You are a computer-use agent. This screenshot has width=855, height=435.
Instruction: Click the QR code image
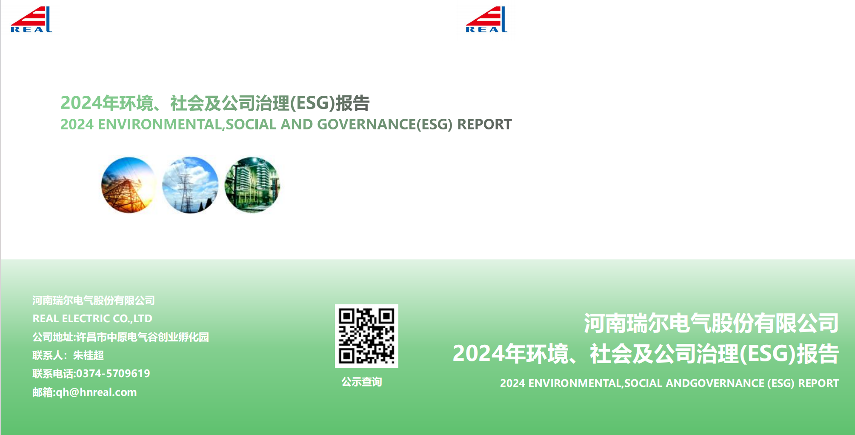[x=366, y=336]
